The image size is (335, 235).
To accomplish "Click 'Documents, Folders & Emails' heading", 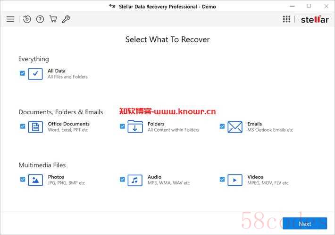I will coord(61,112).
